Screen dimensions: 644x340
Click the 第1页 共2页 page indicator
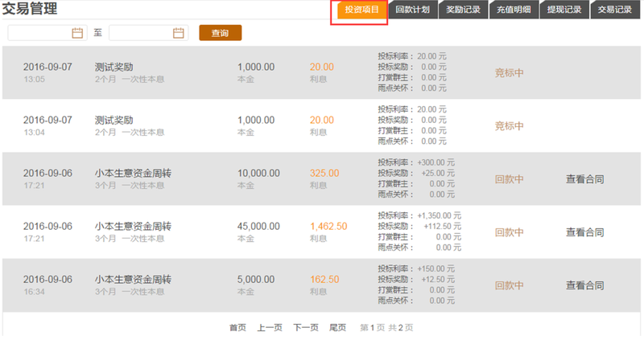386,328
